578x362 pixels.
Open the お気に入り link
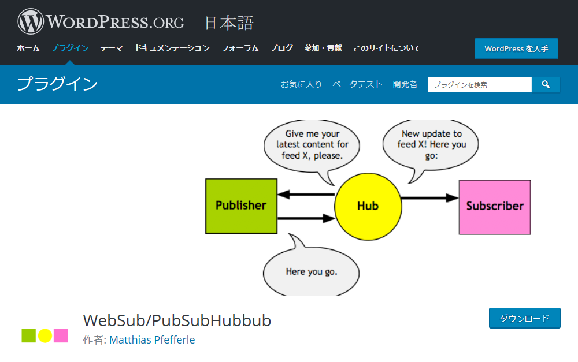(301, 84)
